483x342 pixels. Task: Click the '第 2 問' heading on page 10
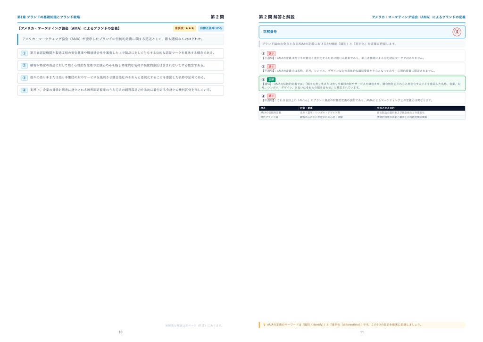217,17
